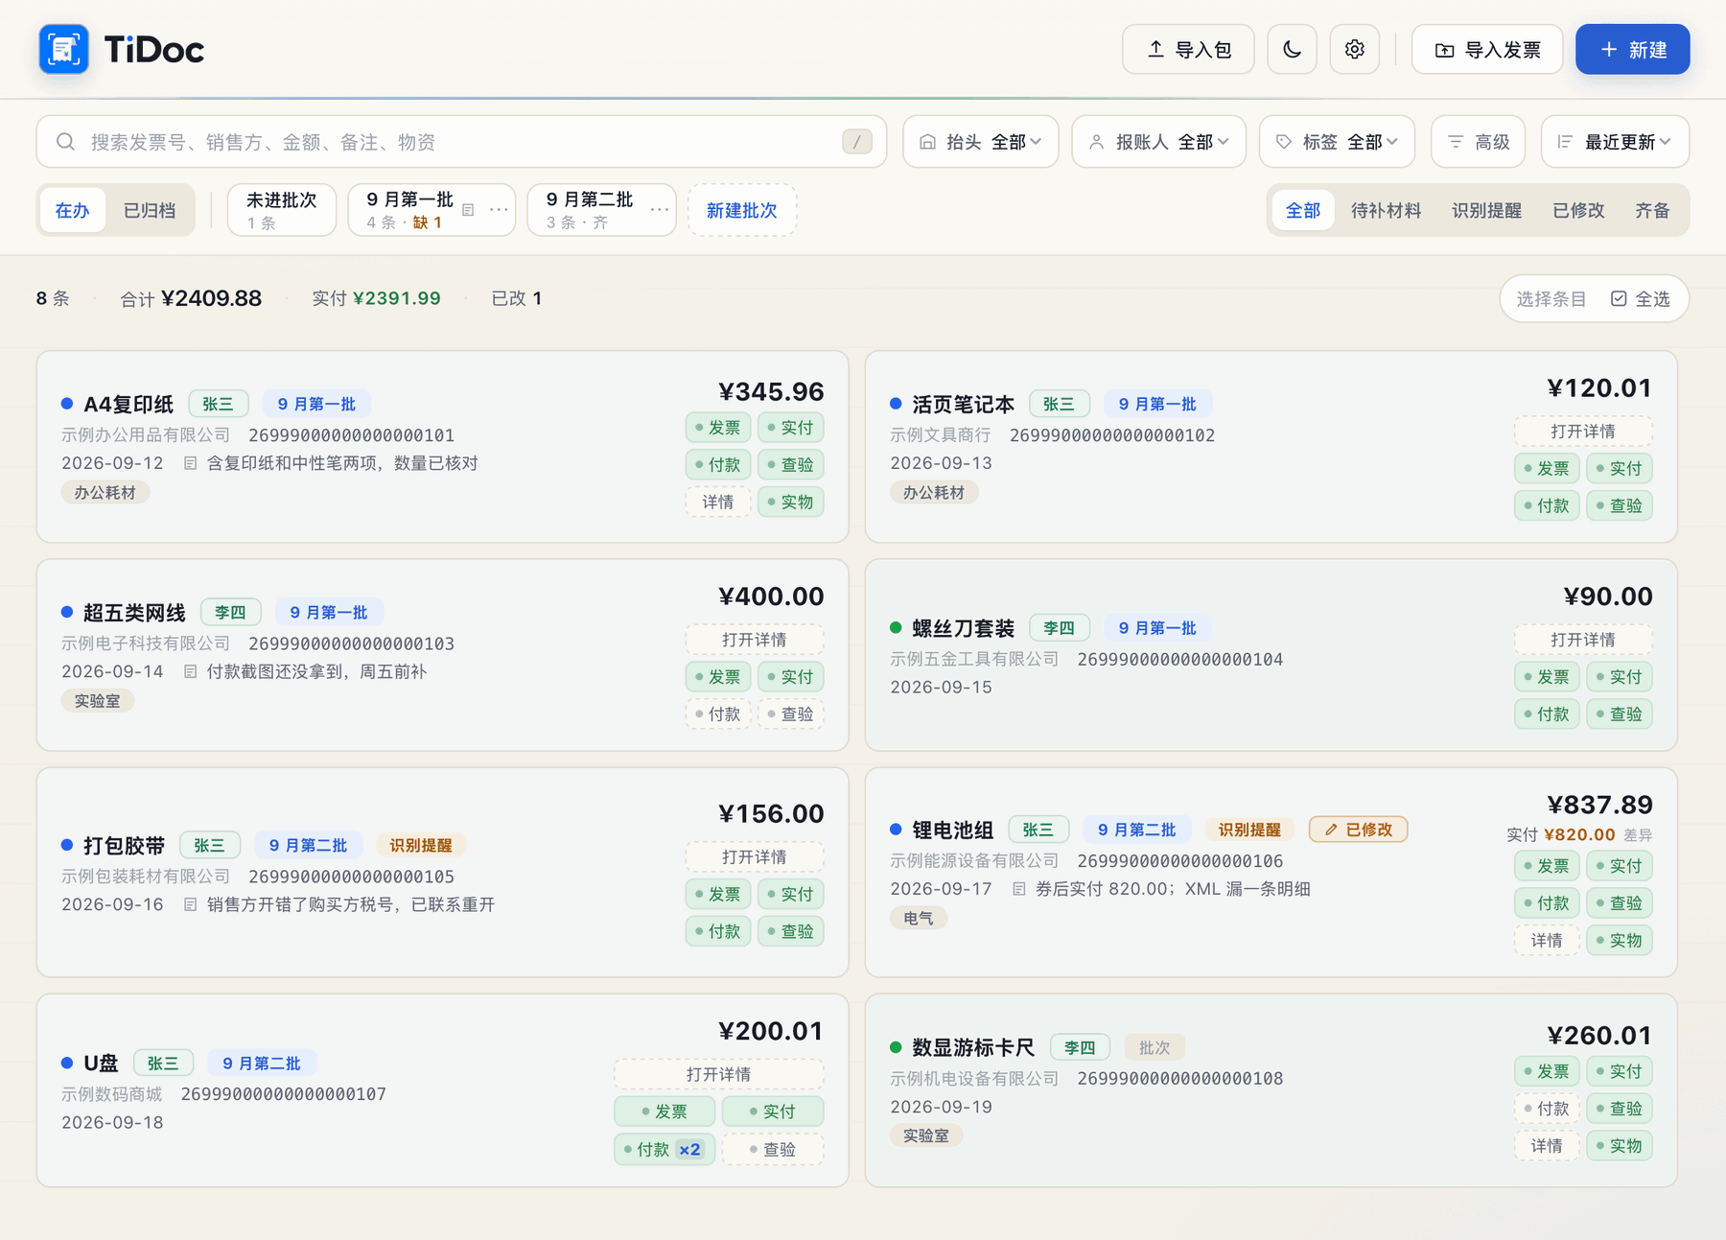Click the 导入包 button

click(1188, 49)
